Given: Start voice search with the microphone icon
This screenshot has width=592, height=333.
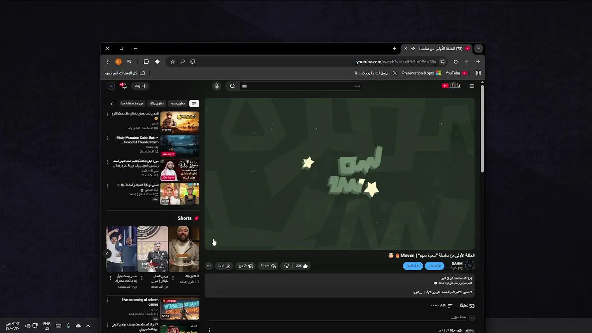Looking at the screenshot, I should point(216,86).
